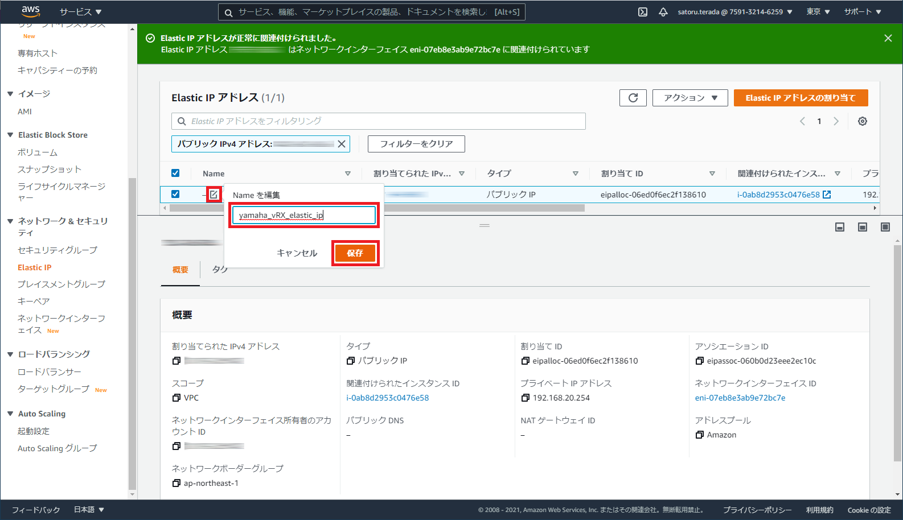Collapse the ロードバランシング section
This screenshot has height=520, width=903.
click(x=10, y=354)
